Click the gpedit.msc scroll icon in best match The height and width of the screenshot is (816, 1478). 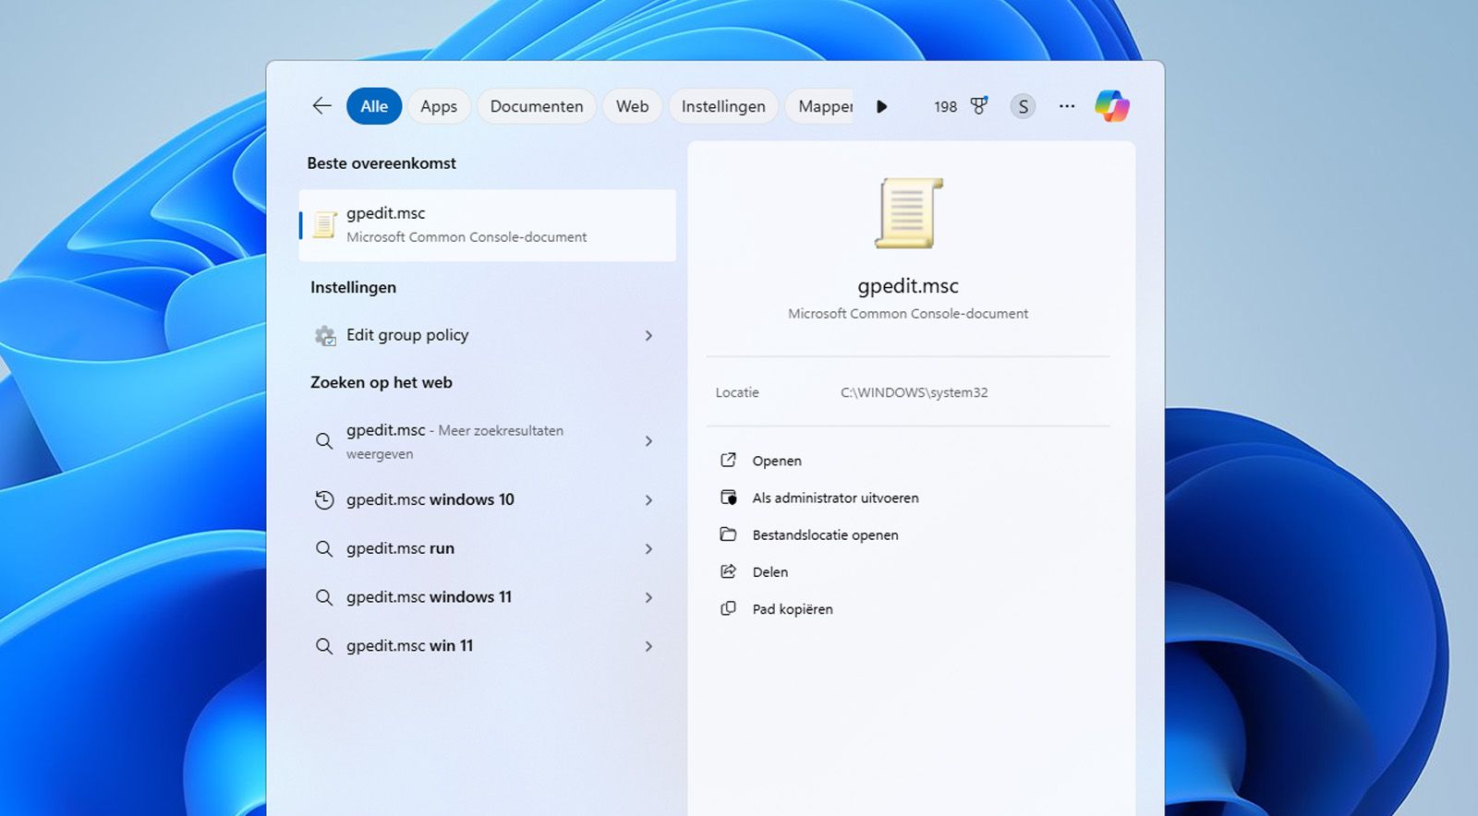pyautogui.click(x=324, y=224)
